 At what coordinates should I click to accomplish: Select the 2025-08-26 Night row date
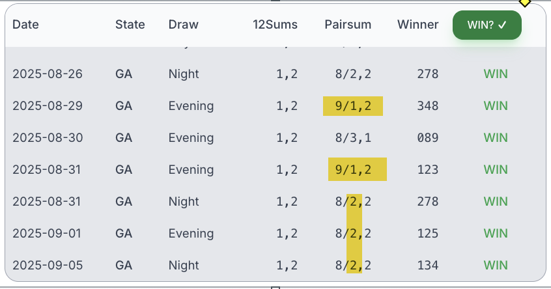(48, 74)
